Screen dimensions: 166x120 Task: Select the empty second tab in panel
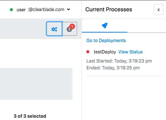coord(147,26)
